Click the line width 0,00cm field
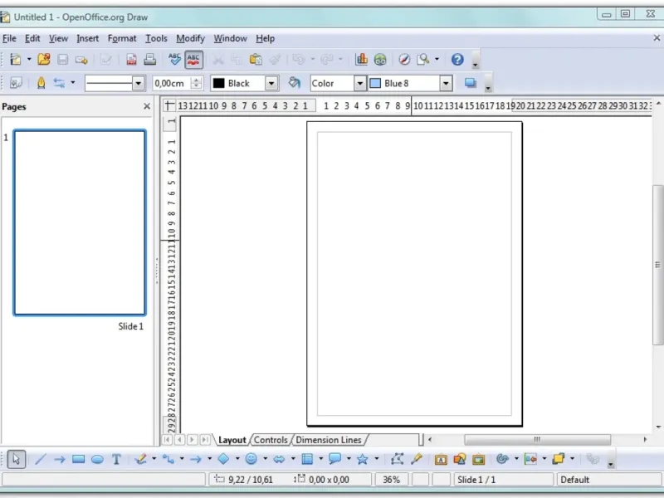 click(x=172, y=83)
